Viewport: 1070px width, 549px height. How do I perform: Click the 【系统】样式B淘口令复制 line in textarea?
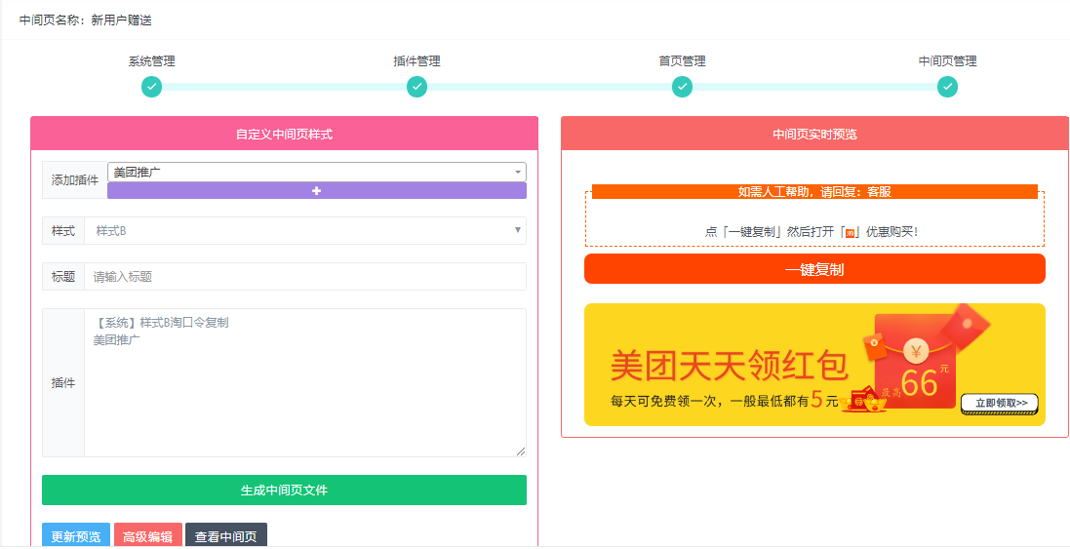pos(161,323)
